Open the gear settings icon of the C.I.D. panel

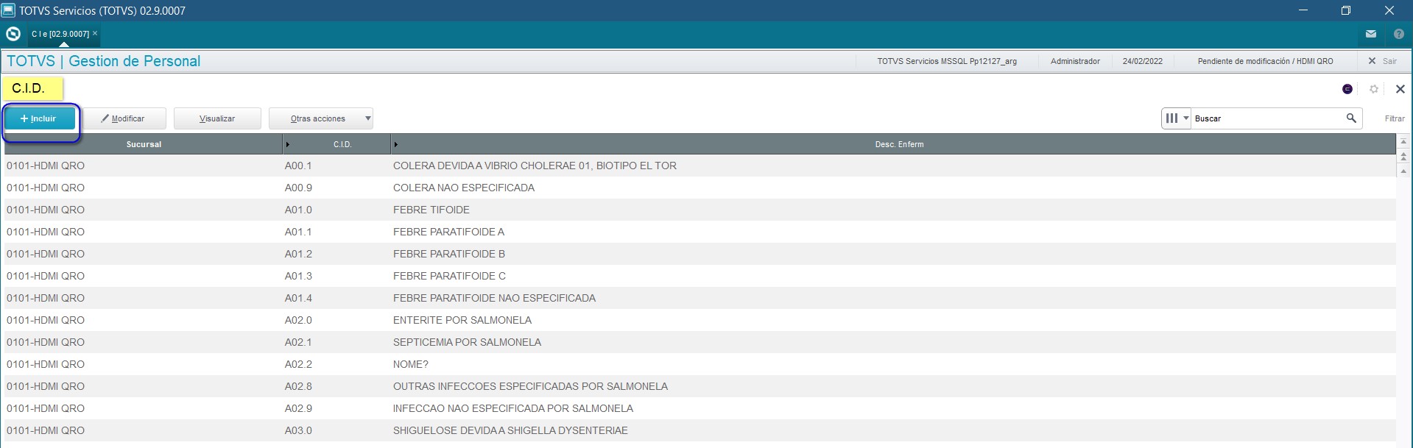tap(1374, 89)
